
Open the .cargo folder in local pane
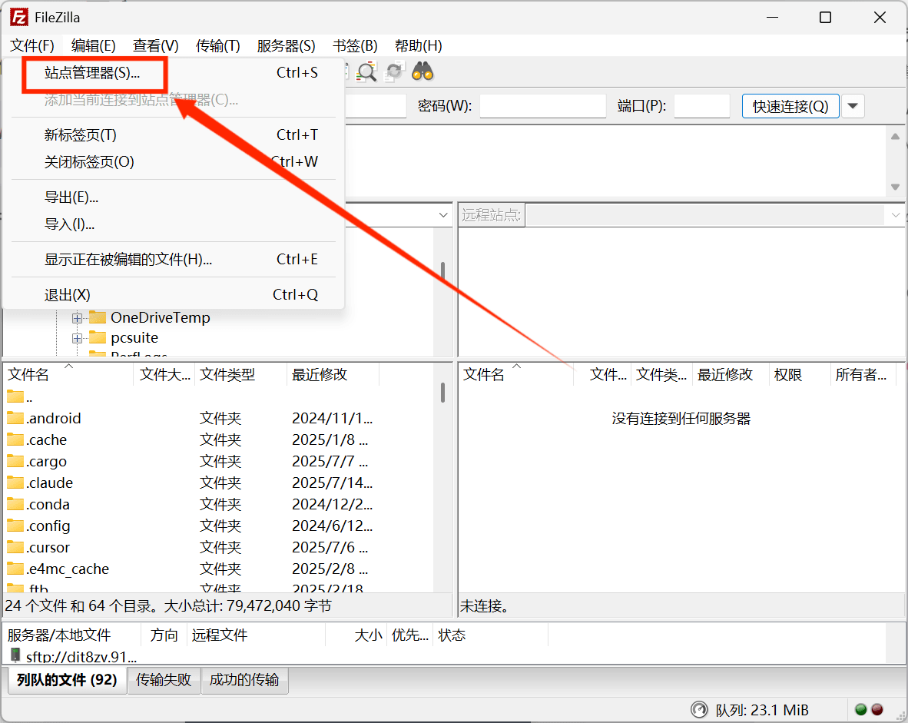[x=45, y=461]
